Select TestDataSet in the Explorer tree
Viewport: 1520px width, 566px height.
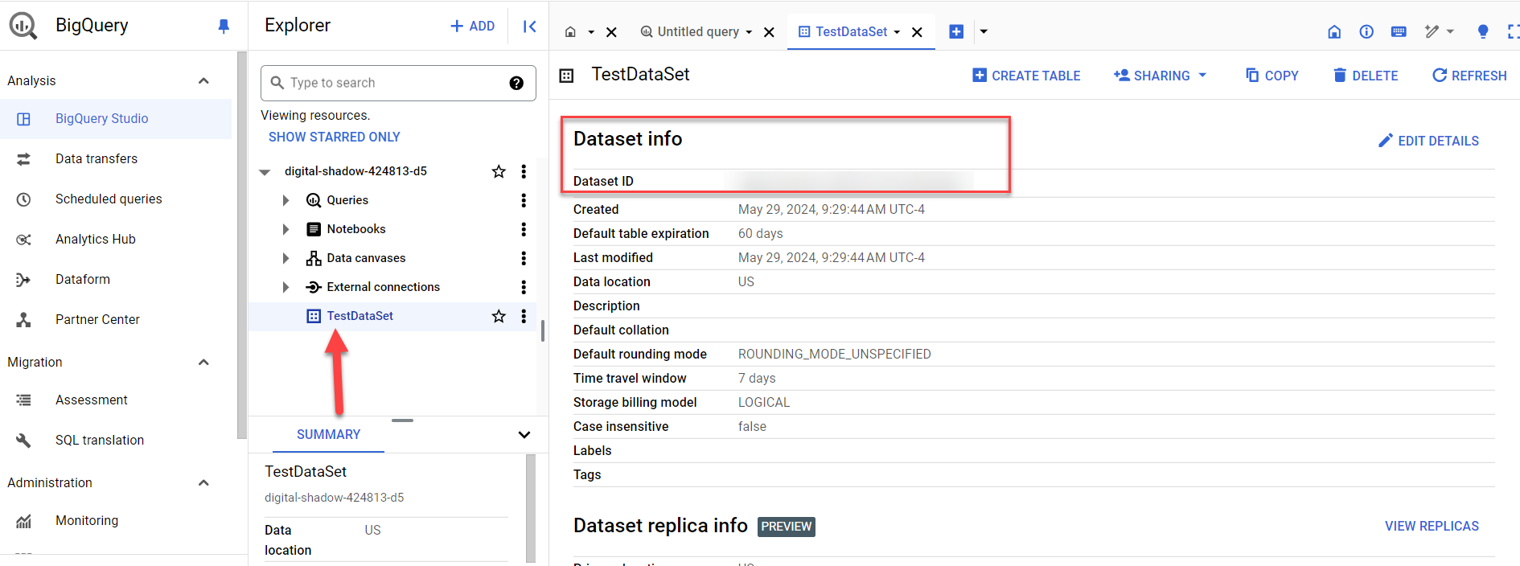(x=359, y=316)
